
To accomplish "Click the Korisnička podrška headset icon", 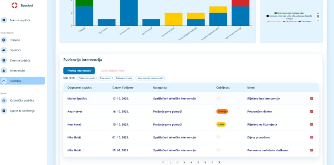I will click(4, 101).
